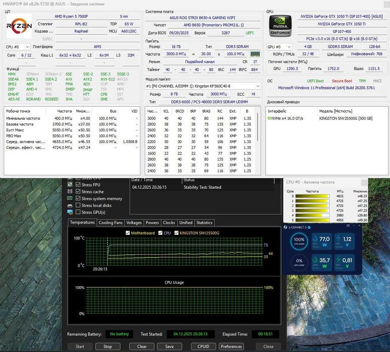Click the icon left of Stress cache
Screen dimensions: 390x352
[x=70, y=191]
